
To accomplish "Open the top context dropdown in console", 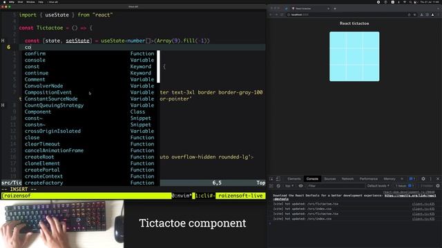I will [x=289, y=186].
